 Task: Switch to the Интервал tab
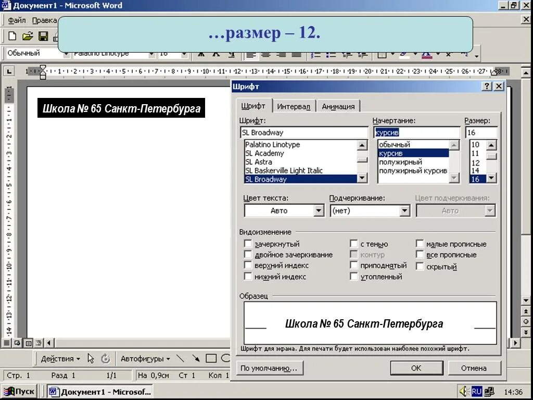click(x=294, y=106)
